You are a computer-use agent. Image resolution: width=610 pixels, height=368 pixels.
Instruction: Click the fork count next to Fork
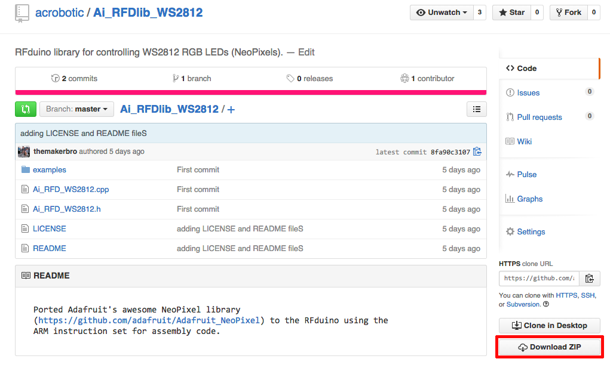(x=594, y=13)
